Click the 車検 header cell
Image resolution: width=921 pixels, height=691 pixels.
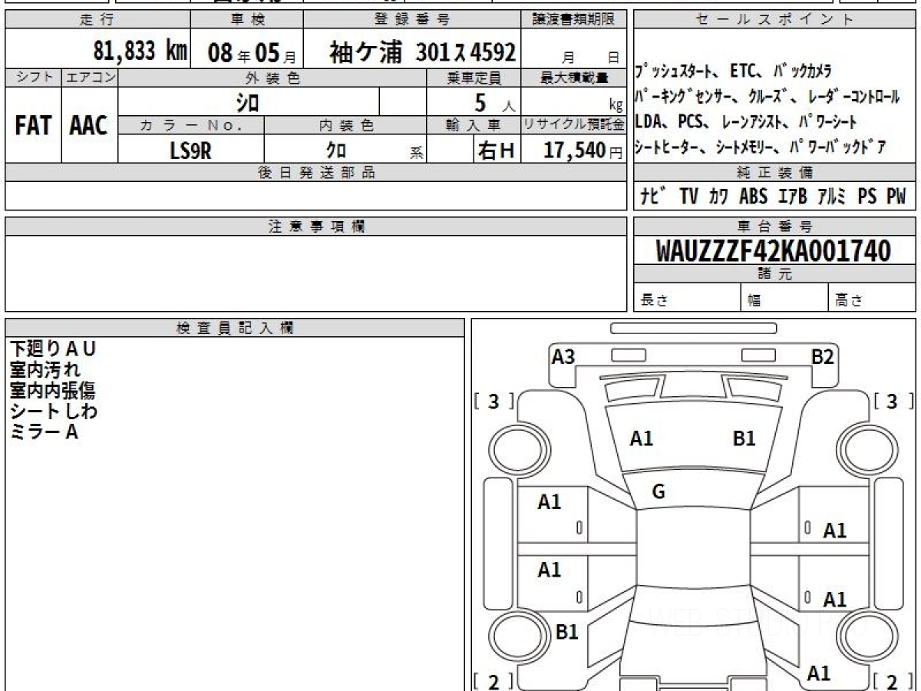246,20
